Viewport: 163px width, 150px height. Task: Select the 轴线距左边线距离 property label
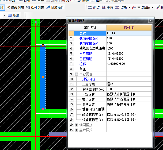[92, 48]
